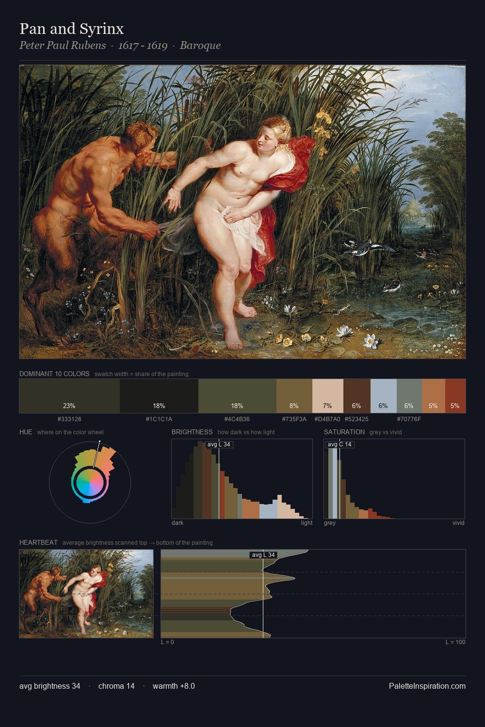This screenshot has width=485, height=727.
Task: Open the main Pan and Syrinx painting
Action: [242, 212]
